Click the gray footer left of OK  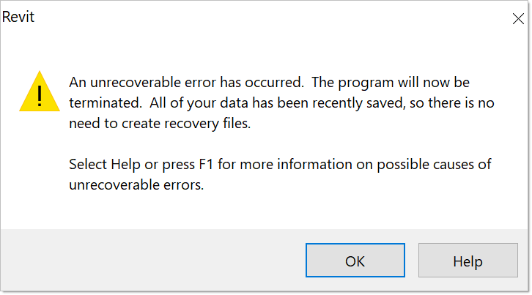(x=147, y=261)
